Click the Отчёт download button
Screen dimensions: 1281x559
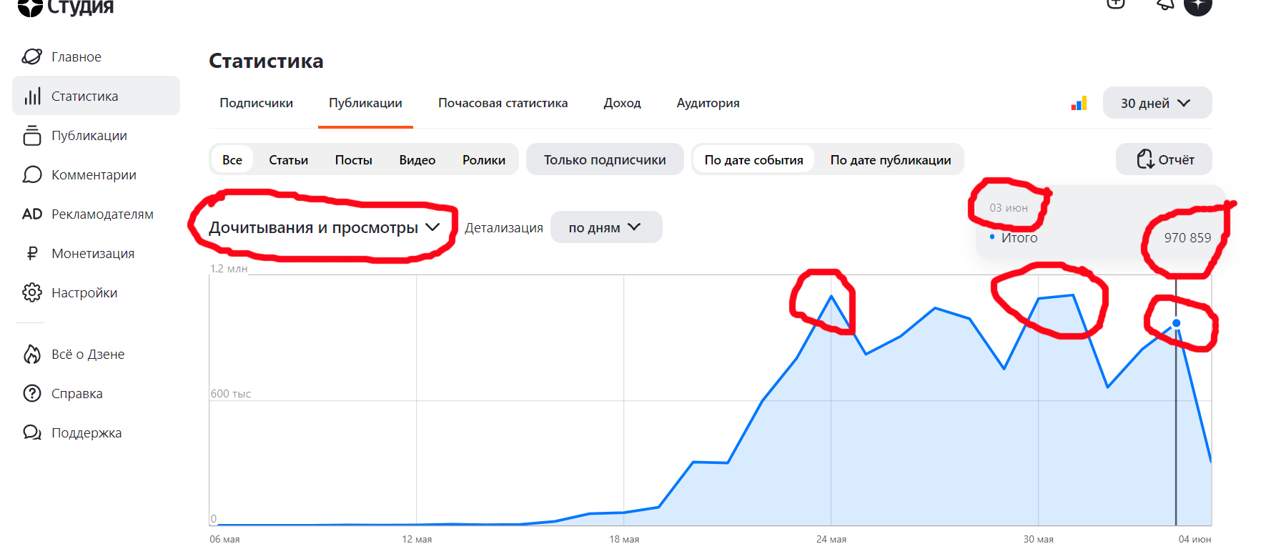click(1164, 159)
